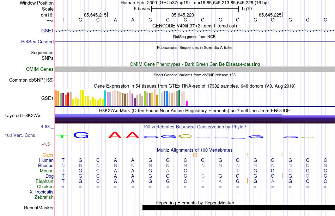Click the H3K27Ac Mark track title
Viewport: 335px width, 216px height.
pos(195,111)
